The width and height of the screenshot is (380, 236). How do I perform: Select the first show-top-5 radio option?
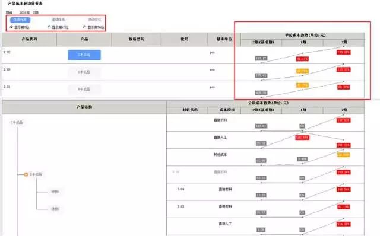[x=11, y=27]
